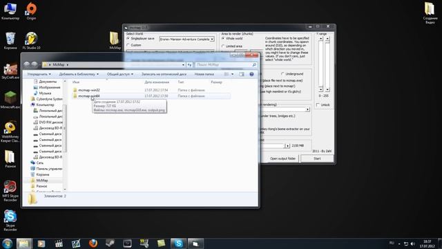
Task: Switch to Skype on the taskbar
Action: pos(178,243)
